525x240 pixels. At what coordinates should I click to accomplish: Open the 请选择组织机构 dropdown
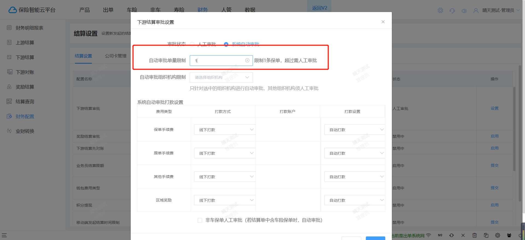pyautogui.click(x=221, y=77)
